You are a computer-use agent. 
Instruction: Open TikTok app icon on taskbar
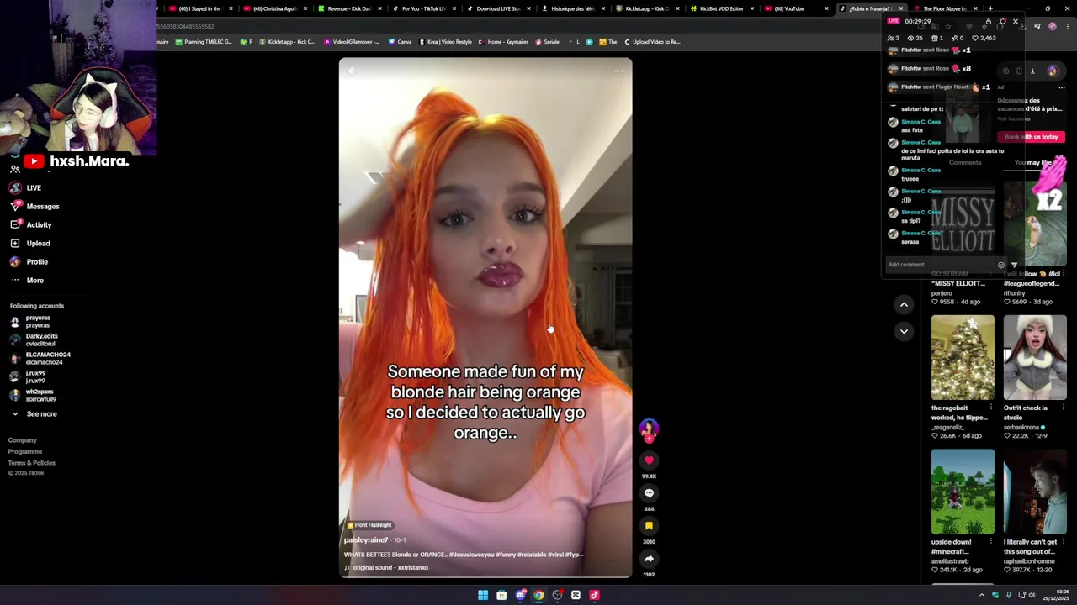594,595
